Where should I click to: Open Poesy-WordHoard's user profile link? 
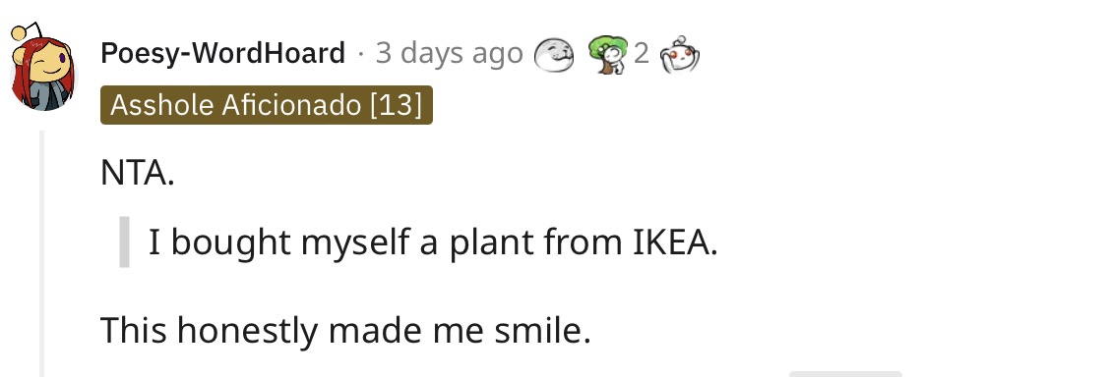(223, 54)
